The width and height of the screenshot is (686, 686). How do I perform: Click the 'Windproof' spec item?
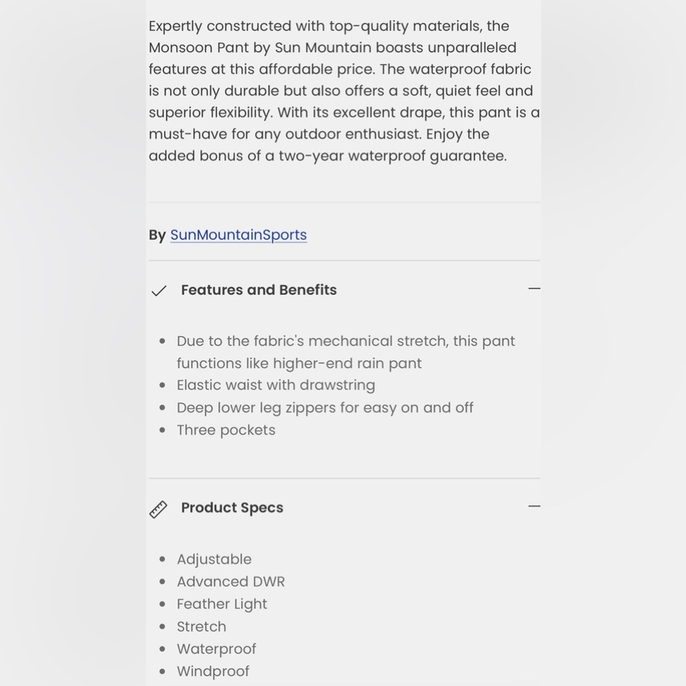(213, 671)
